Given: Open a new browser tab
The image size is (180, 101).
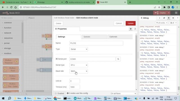Looking at the screenshot, I should click(130, 2).
